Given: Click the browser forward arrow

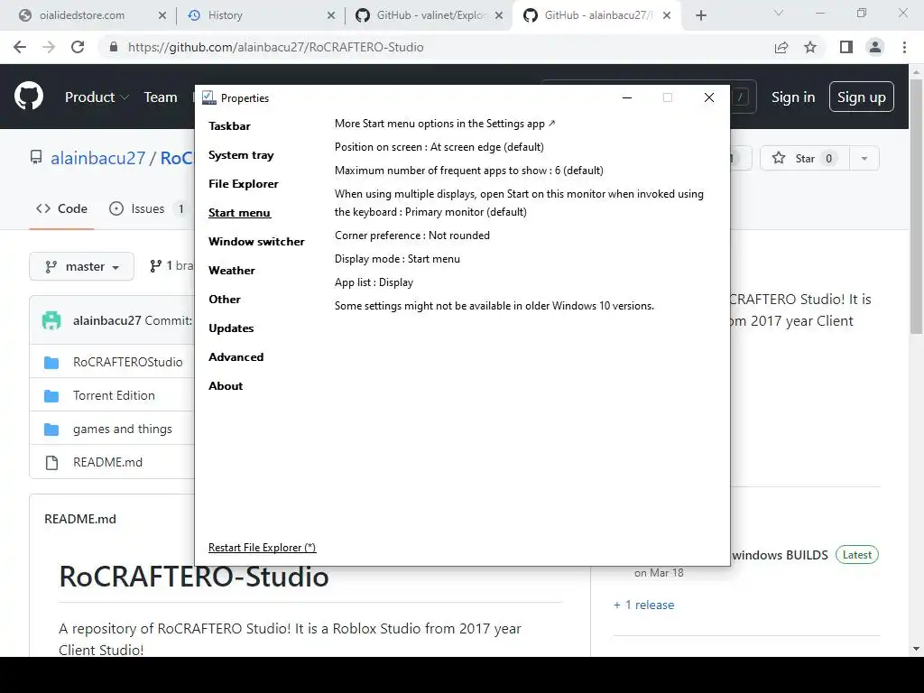Looking at the screenshot, I should (49, 47).
